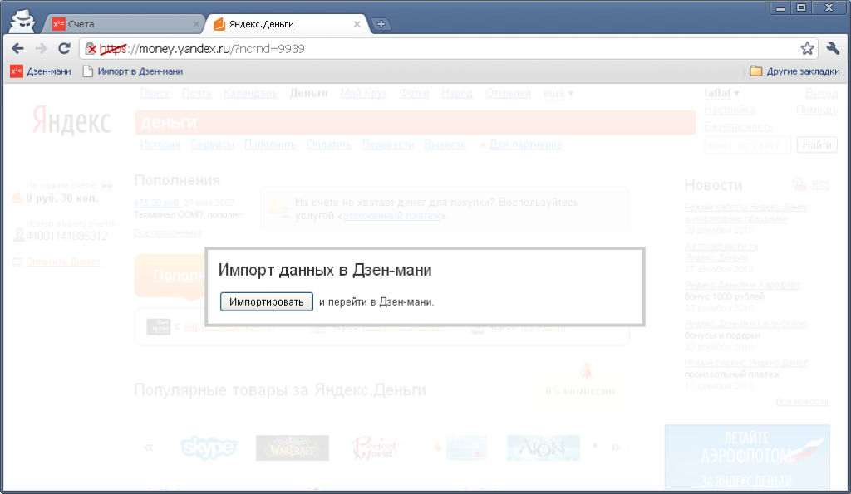Open the Дзен-мани bookmark
851x494 pixels.
point(41,71)
